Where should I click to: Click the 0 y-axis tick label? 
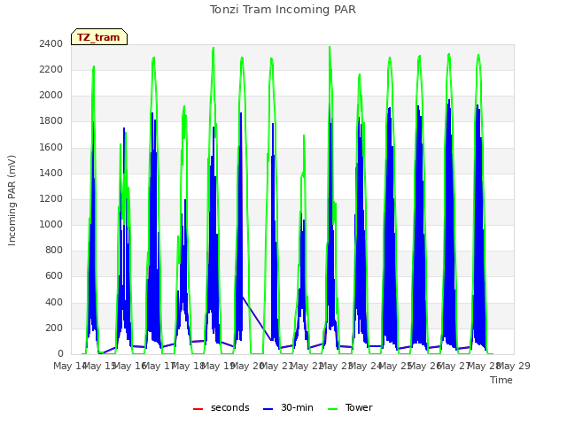(60, 353)
